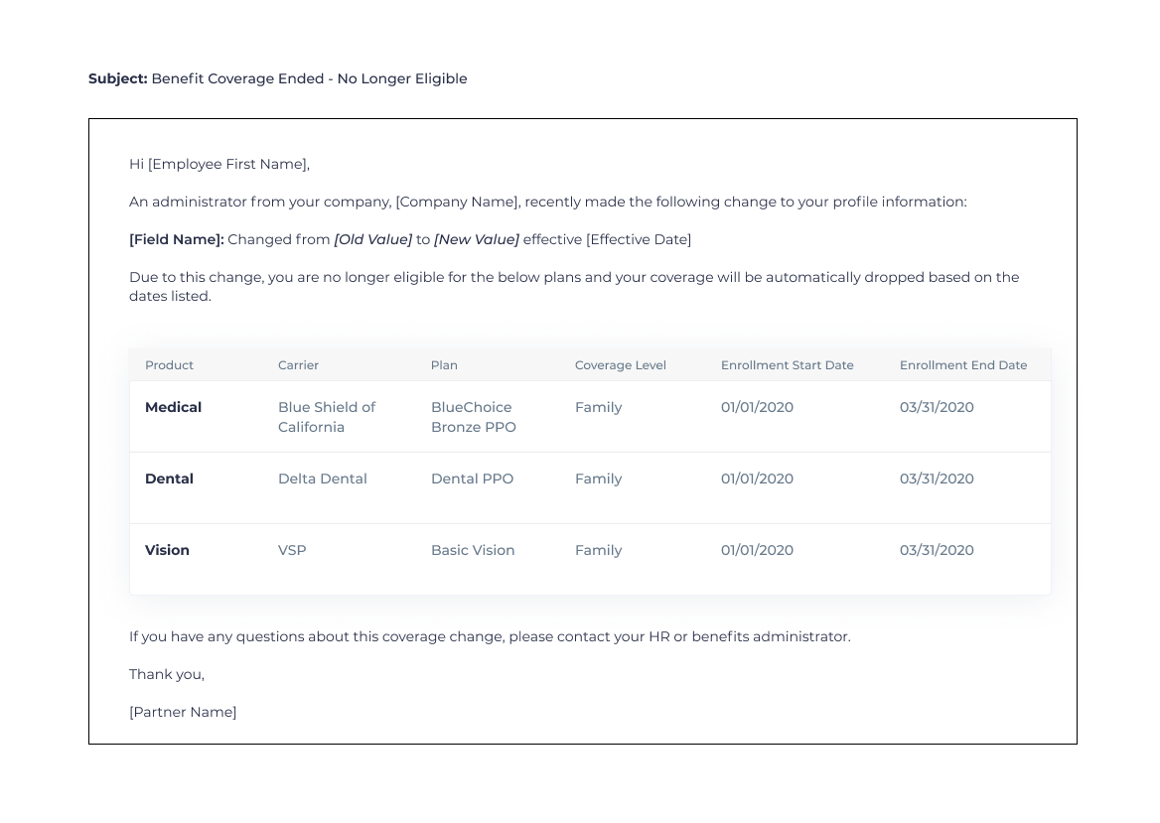Select the Vision product row label
The height and width of the screenshot is (823, 1160).
click(167, 550)
